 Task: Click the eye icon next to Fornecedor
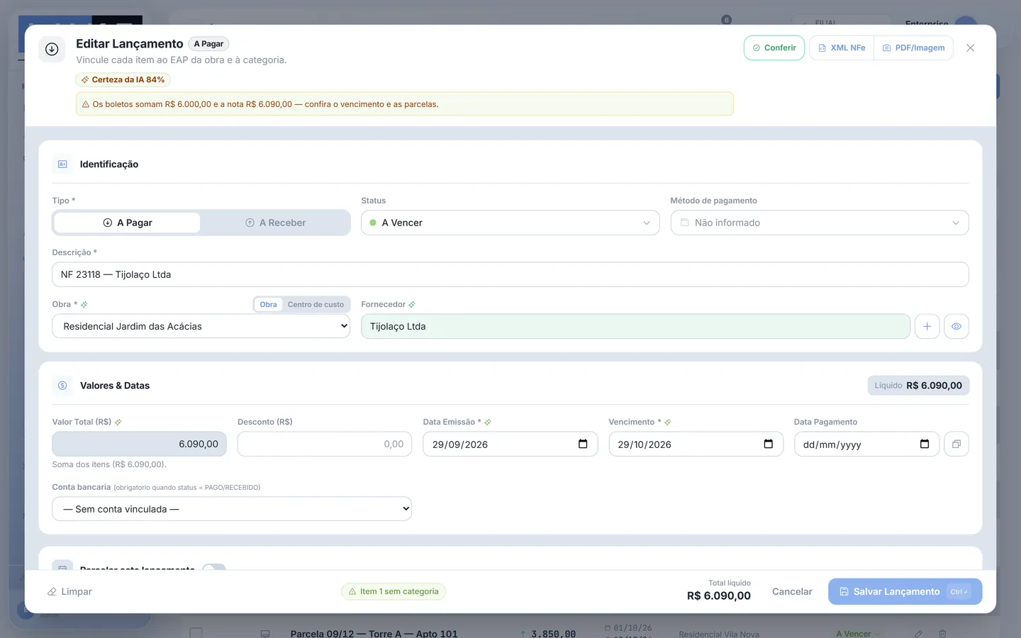956,326
